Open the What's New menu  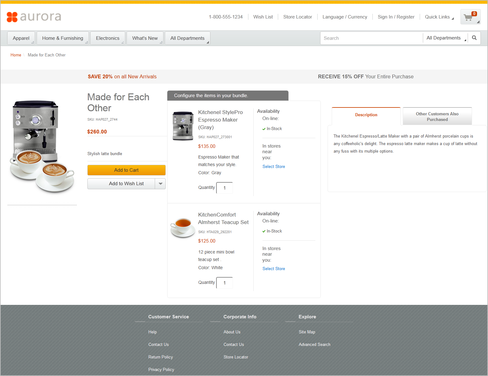pos(144,38)
